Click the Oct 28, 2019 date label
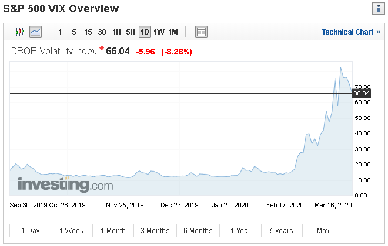The image size is (388, 246). tap(67, 205)
